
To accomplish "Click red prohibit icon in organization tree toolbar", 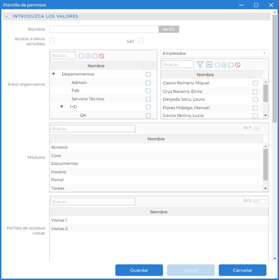I will point(102,56).
